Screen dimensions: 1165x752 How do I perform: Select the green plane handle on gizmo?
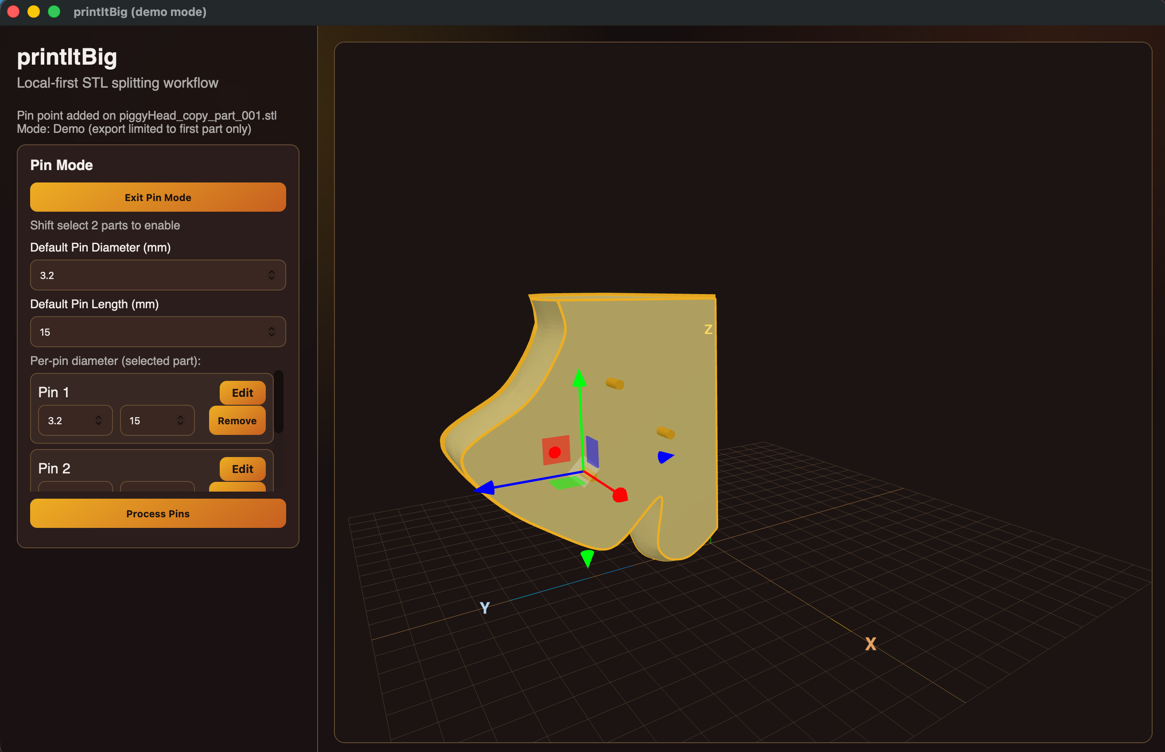tap(567, 483)
